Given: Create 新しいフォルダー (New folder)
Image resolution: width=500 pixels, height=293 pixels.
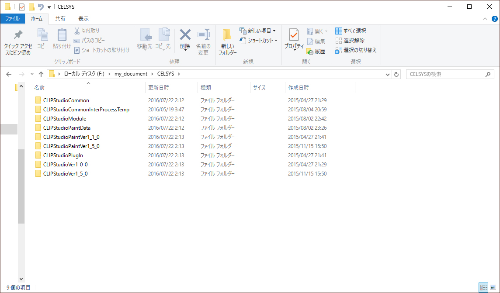Looking at the screenshot, I should (227, 42).
